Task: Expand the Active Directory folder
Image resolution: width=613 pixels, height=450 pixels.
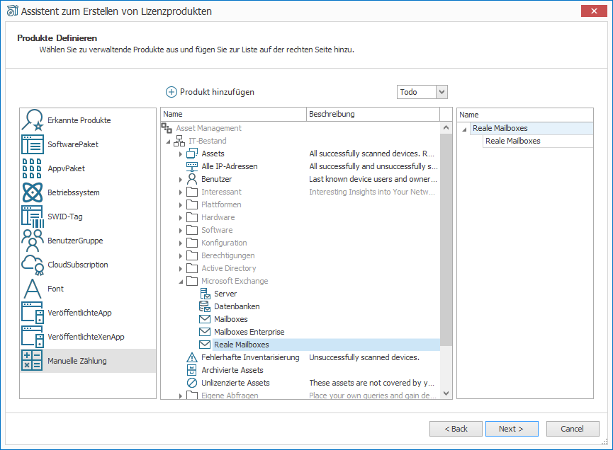Action: click(180, 269)
